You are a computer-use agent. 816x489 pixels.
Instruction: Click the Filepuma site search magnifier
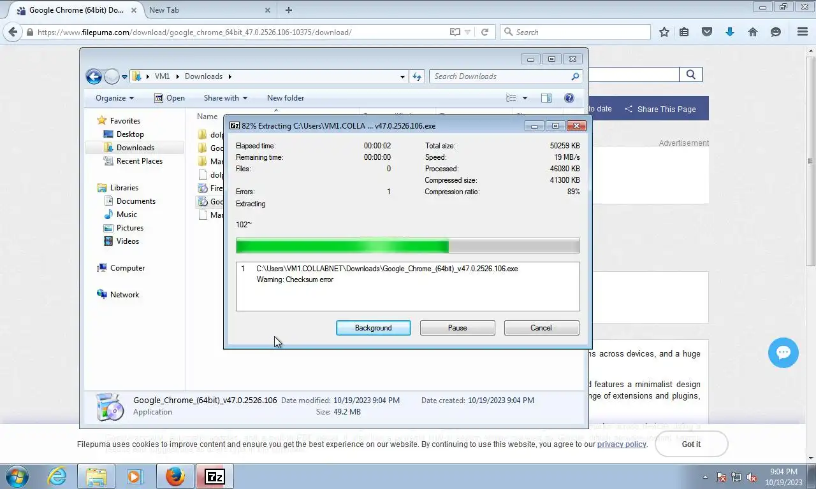[x=691, y=74]
